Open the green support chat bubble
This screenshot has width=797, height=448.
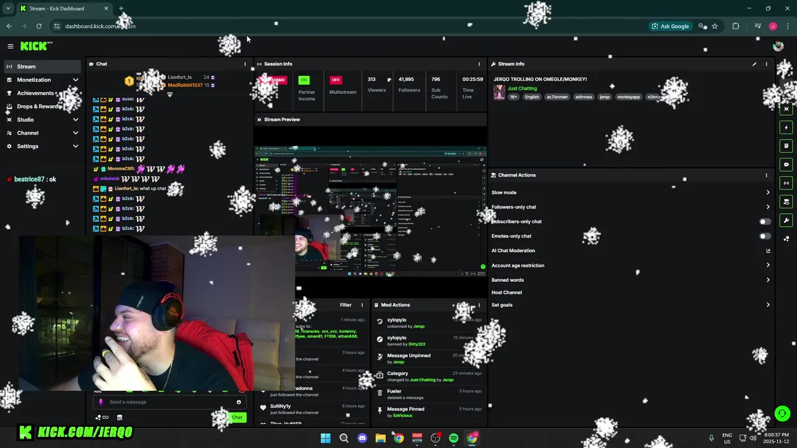(x=782, y=413)
